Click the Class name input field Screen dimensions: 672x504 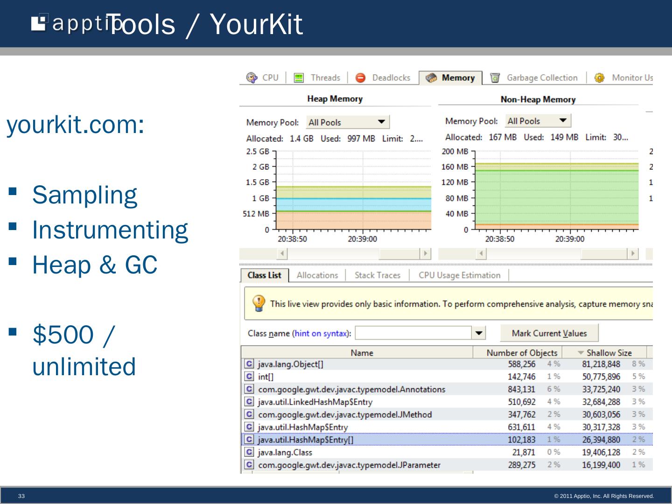point(414,333)
